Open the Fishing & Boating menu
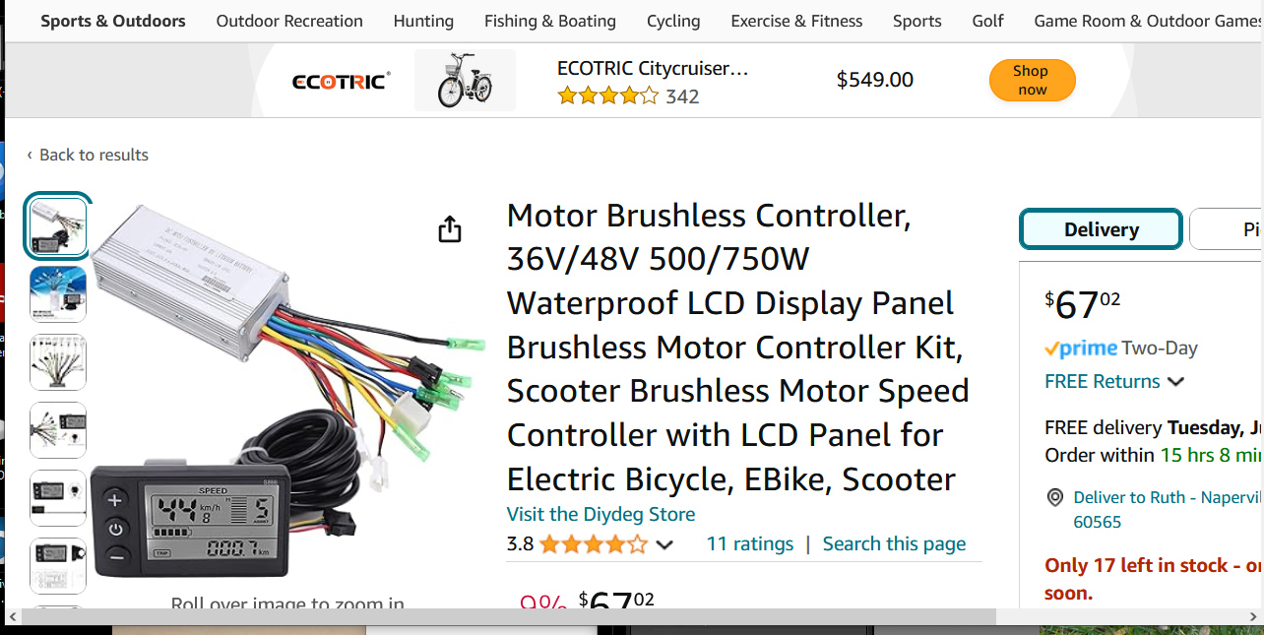This screenshot has width=1264, height=635. 550,21
